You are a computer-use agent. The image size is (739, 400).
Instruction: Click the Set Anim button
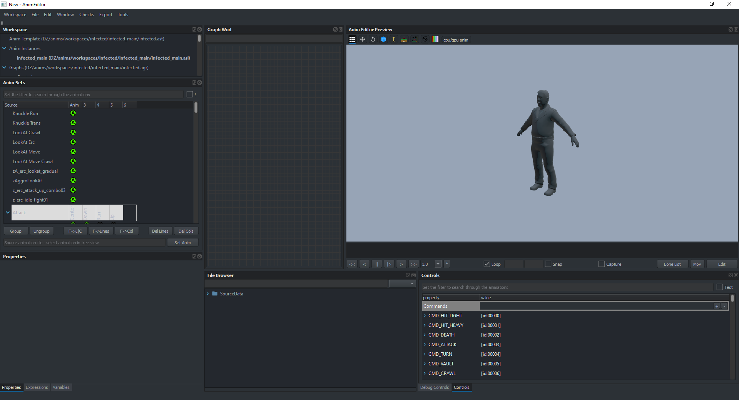click(x=182, y=243)
